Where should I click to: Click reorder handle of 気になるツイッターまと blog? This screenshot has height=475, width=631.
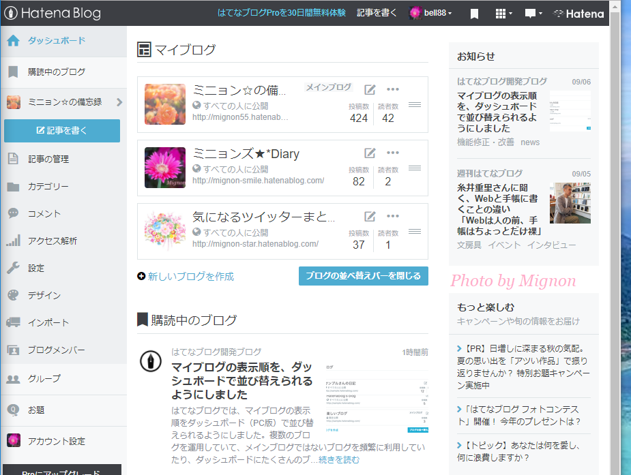415,232
